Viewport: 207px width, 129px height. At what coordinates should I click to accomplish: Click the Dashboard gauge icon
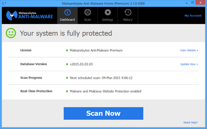tap(67, 13)
